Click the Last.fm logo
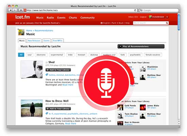The height and width of the screenshot is (136, 187). pyautogui.click(x=22, y=17)
